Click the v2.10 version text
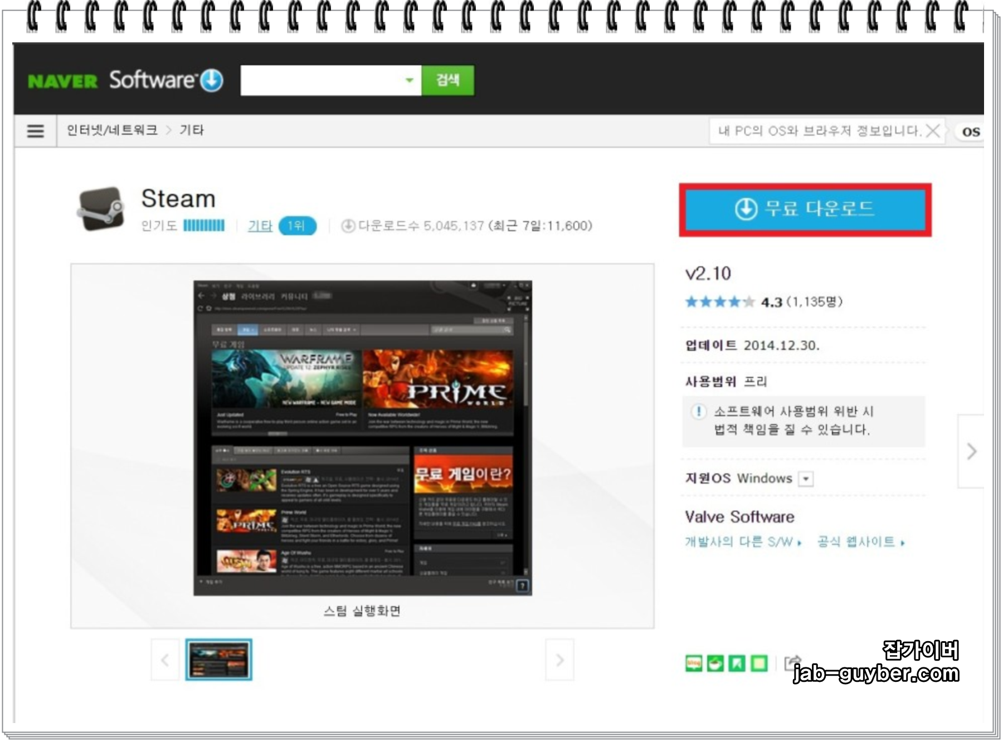Image resolution: width=1003 pixels, height=742 pixels. tap(708, 274)
